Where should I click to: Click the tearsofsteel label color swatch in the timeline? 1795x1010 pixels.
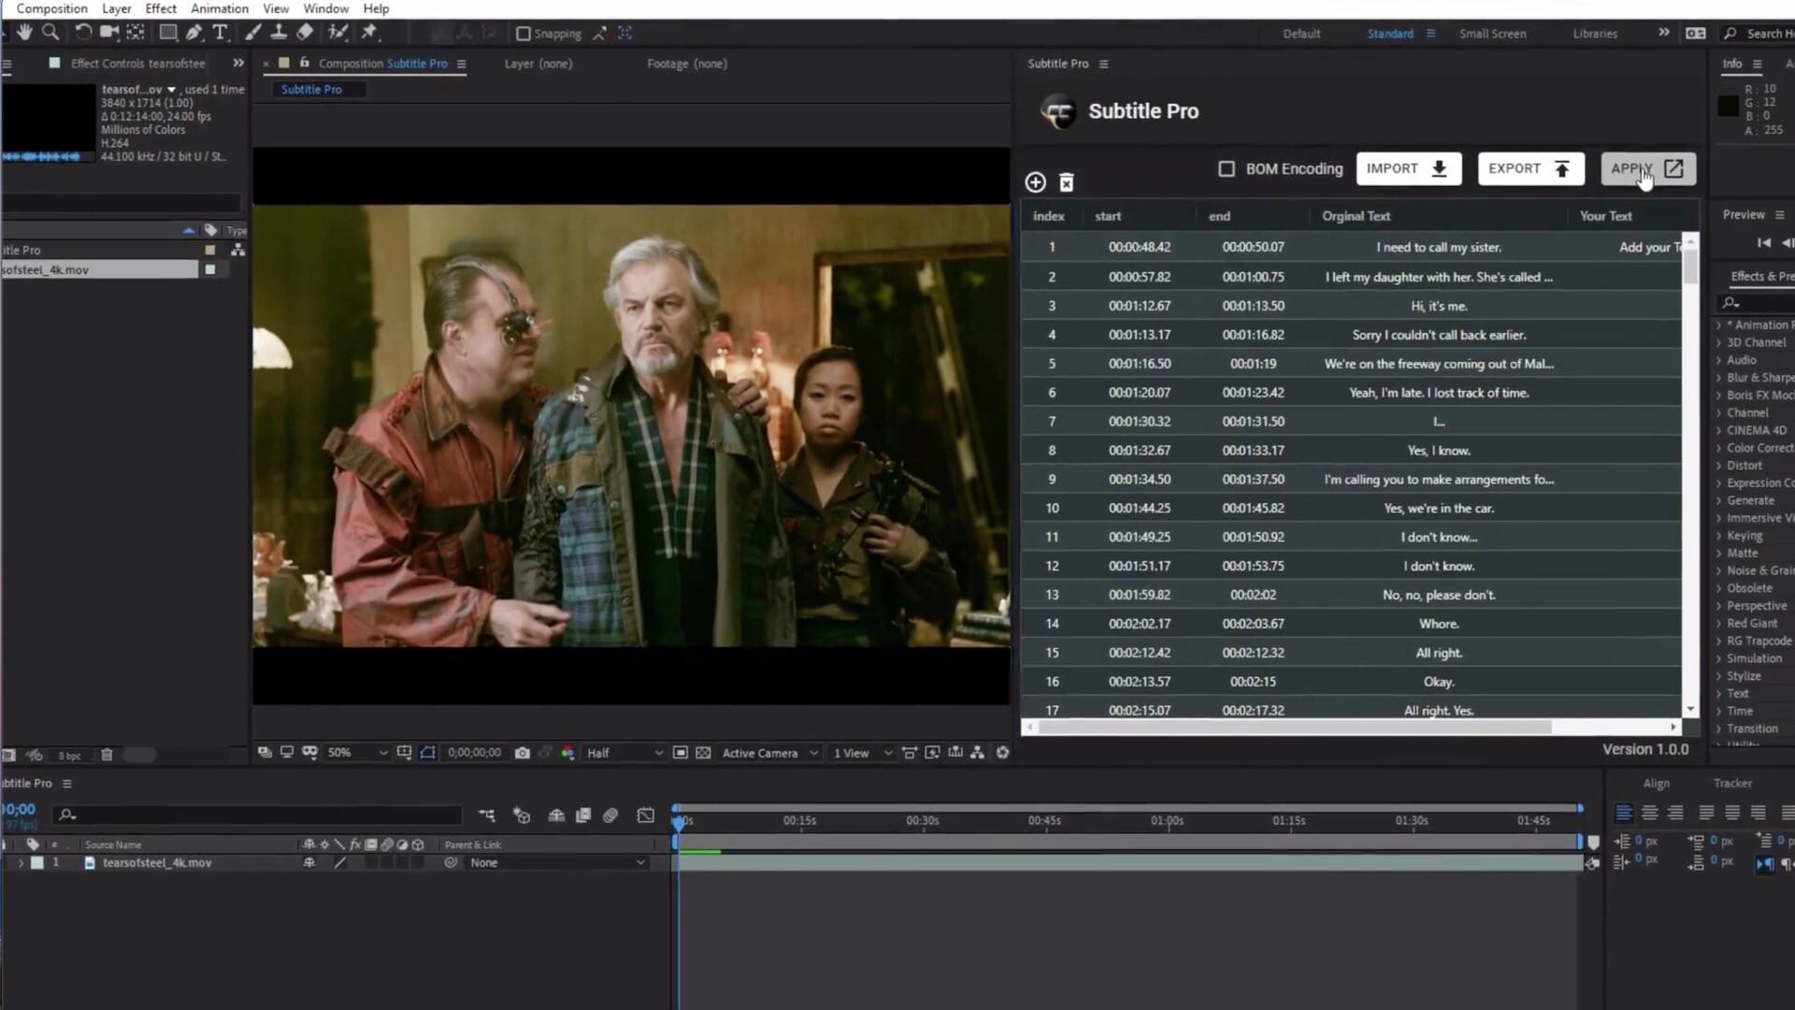click(37, 863)
